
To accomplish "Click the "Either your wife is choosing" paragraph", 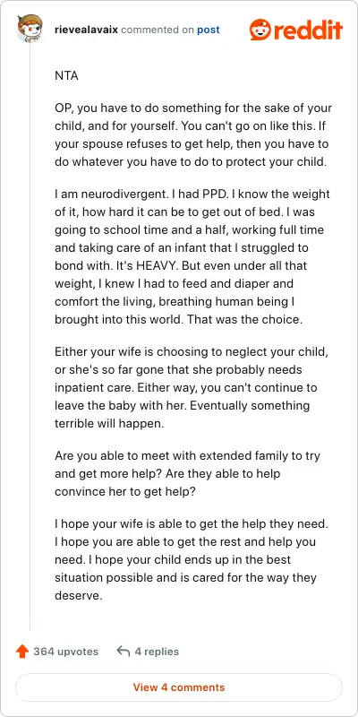I will [190, 388].
